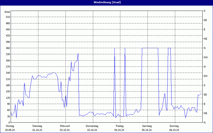Click the 'Freitag' day label

(x=120, y=126)
